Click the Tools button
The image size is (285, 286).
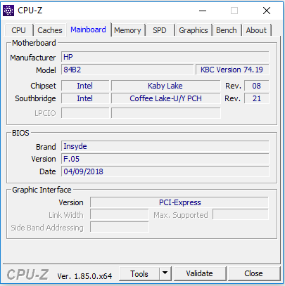(139, 273)
